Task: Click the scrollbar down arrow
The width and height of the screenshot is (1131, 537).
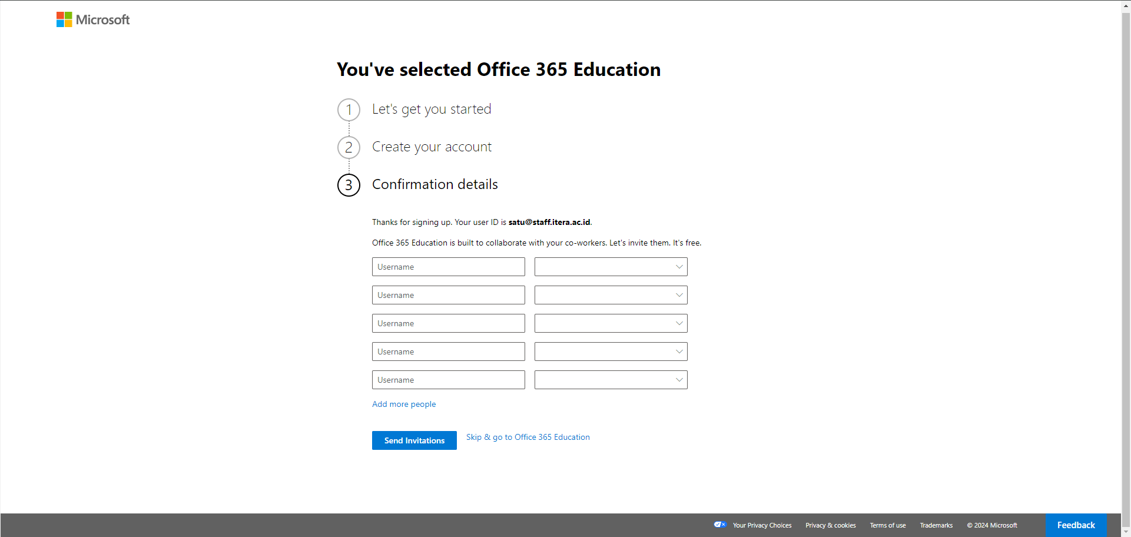Action: (x=1126, y=532)
